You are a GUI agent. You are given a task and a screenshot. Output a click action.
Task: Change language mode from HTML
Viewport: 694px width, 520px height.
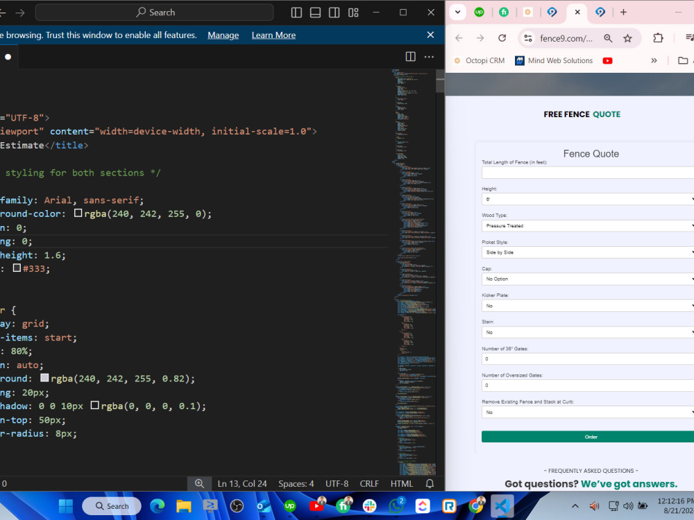401,484
